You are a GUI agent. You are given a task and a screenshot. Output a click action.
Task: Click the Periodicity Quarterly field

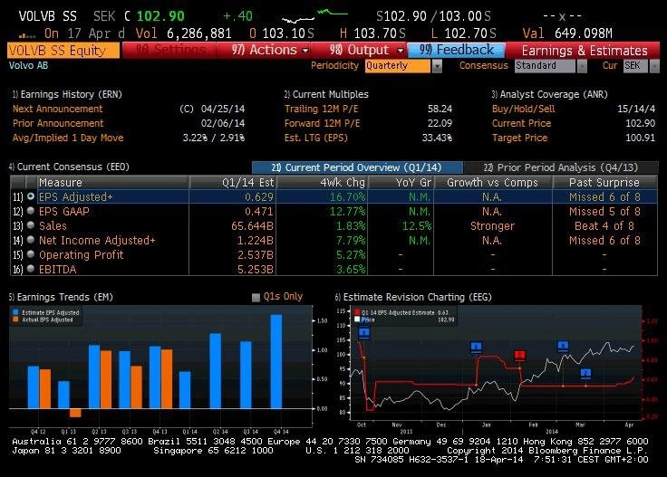point(397,66)
